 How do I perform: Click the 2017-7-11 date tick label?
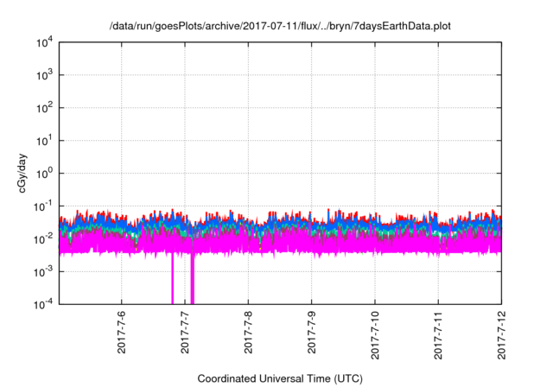438,335
